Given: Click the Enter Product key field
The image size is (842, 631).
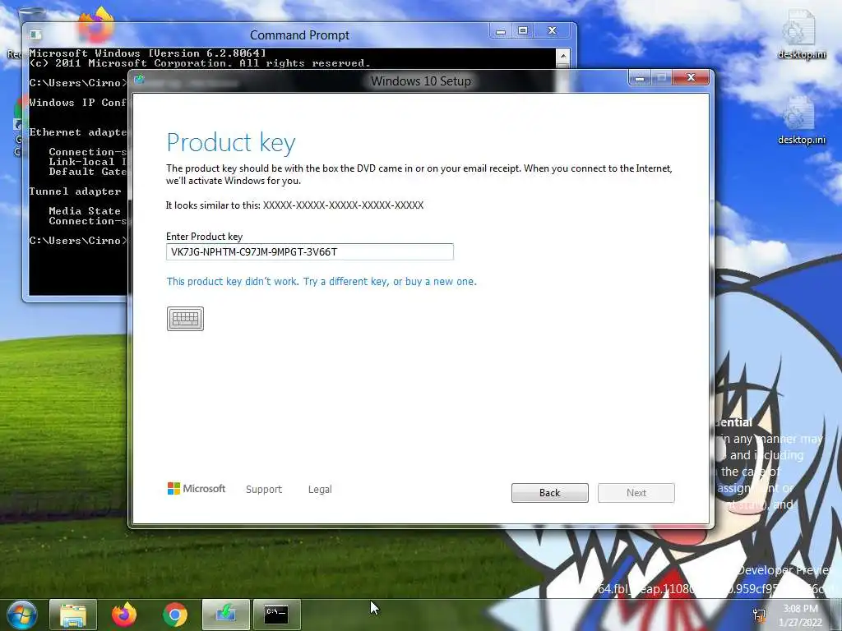Looking at the screenshot, I should coord(310,251).
